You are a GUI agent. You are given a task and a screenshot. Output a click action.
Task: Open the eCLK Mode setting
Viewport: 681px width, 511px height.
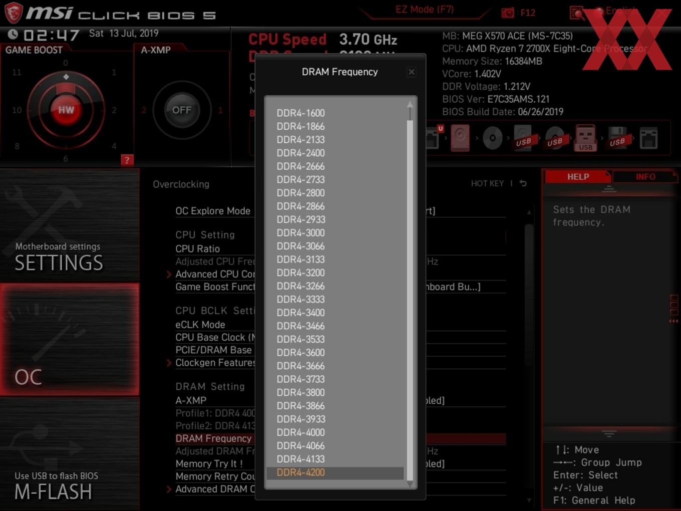[x=200, y=325]
